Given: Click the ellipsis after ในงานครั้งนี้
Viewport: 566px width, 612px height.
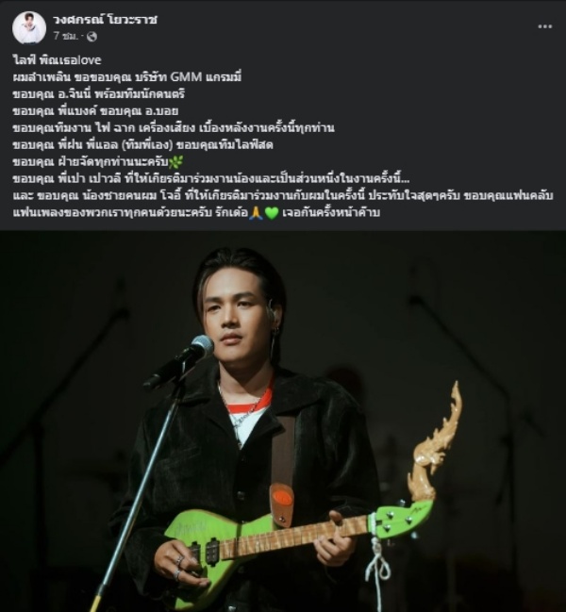Looking at the screenshot, I should tap(406, 181).
